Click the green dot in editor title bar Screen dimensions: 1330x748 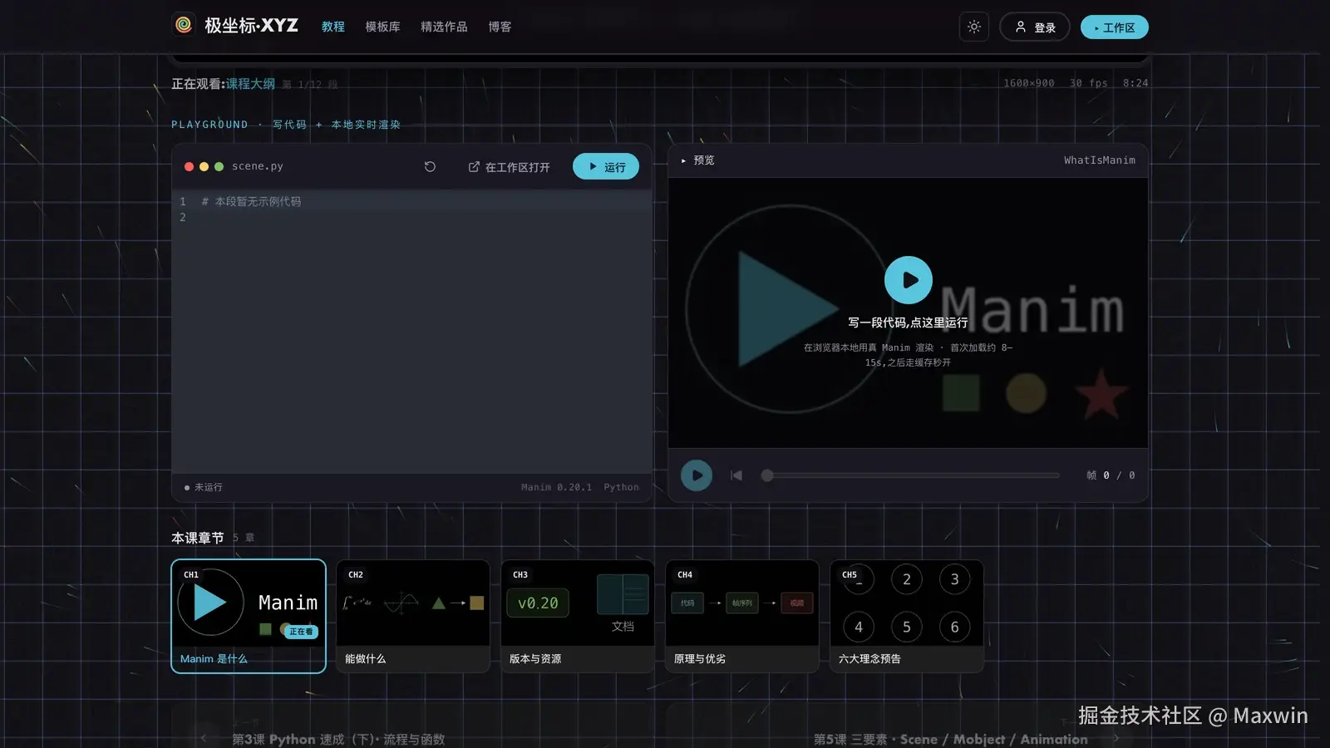tap(219, 166)
